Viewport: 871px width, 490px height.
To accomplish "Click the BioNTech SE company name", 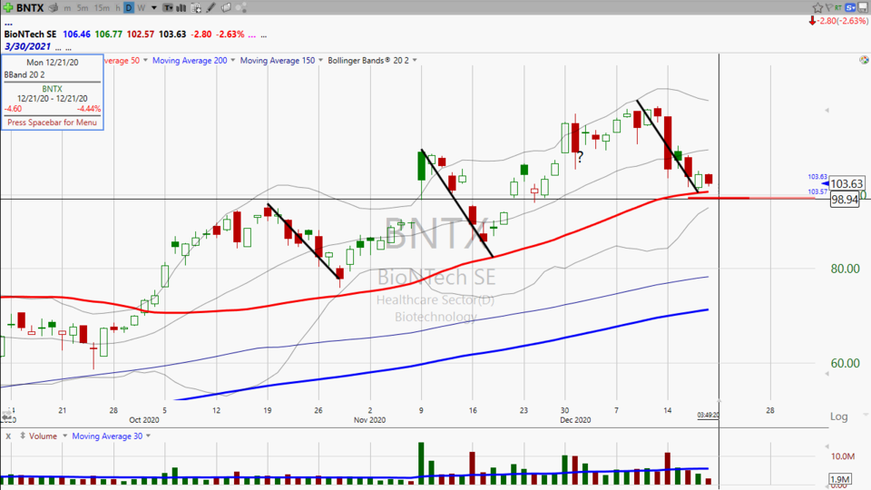I will pyautogui.click(x=31, y=34).
